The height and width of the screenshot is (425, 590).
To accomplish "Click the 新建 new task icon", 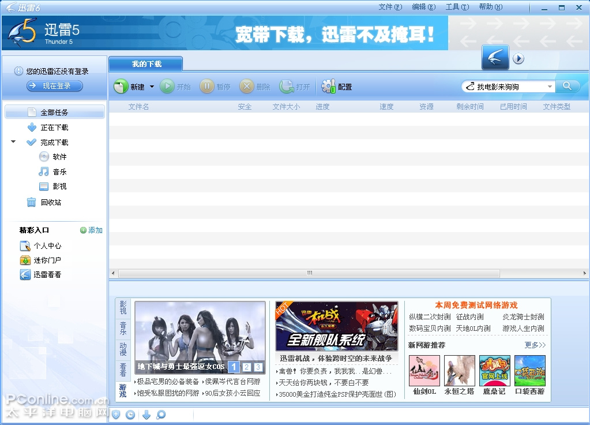I will (121, 87).
